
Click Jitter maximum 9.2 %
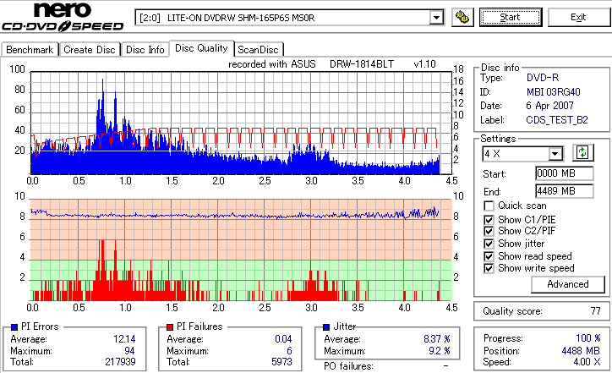point(440,351)
